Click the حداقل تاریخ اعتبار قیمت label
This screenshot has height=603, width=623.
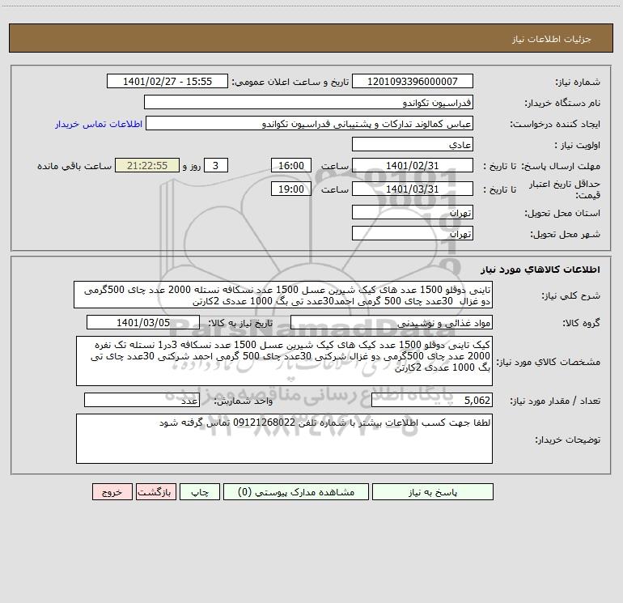(x=565, y=189)
